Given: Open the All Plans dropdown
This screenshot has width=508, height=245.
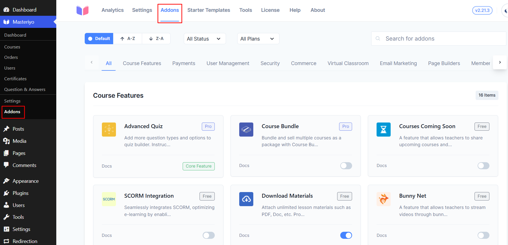Looking at the screenshot, I should 258,39.
